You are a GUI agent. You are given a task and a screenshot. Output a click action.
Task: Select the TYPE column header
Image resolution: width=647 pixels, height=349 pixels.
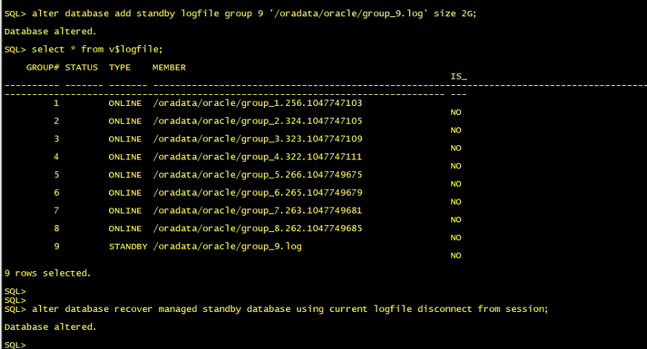(x=119, y=67)
